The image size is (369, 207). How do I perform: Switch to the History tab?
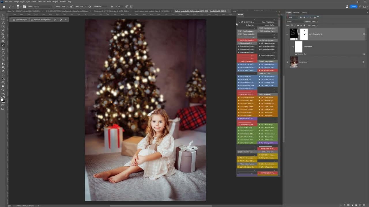point(304,13)
